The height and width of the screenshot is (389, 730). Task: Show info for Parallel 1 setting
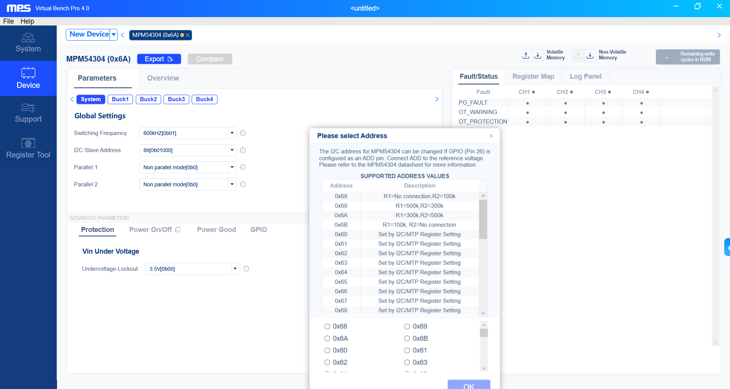pyautogui.click(x=243, y=167)
